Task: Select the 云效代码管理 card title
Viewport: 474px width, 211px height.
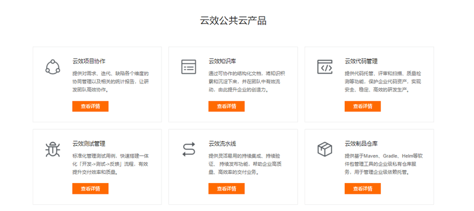Action: (361, 61)
